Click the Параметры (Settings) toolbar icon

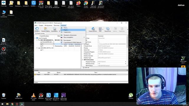point(122,29)
